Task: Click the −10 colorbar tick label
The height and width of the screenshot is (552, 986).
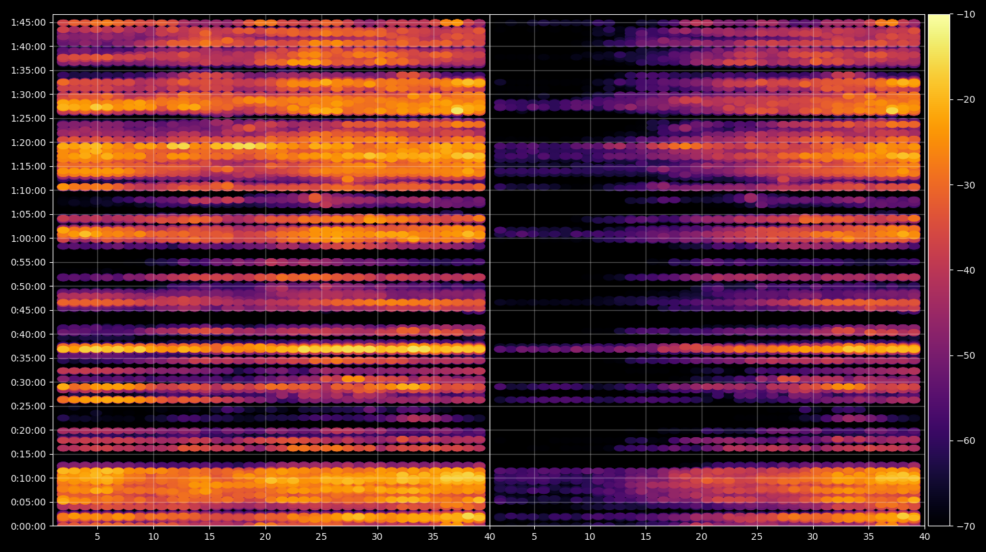Action: 966,14
